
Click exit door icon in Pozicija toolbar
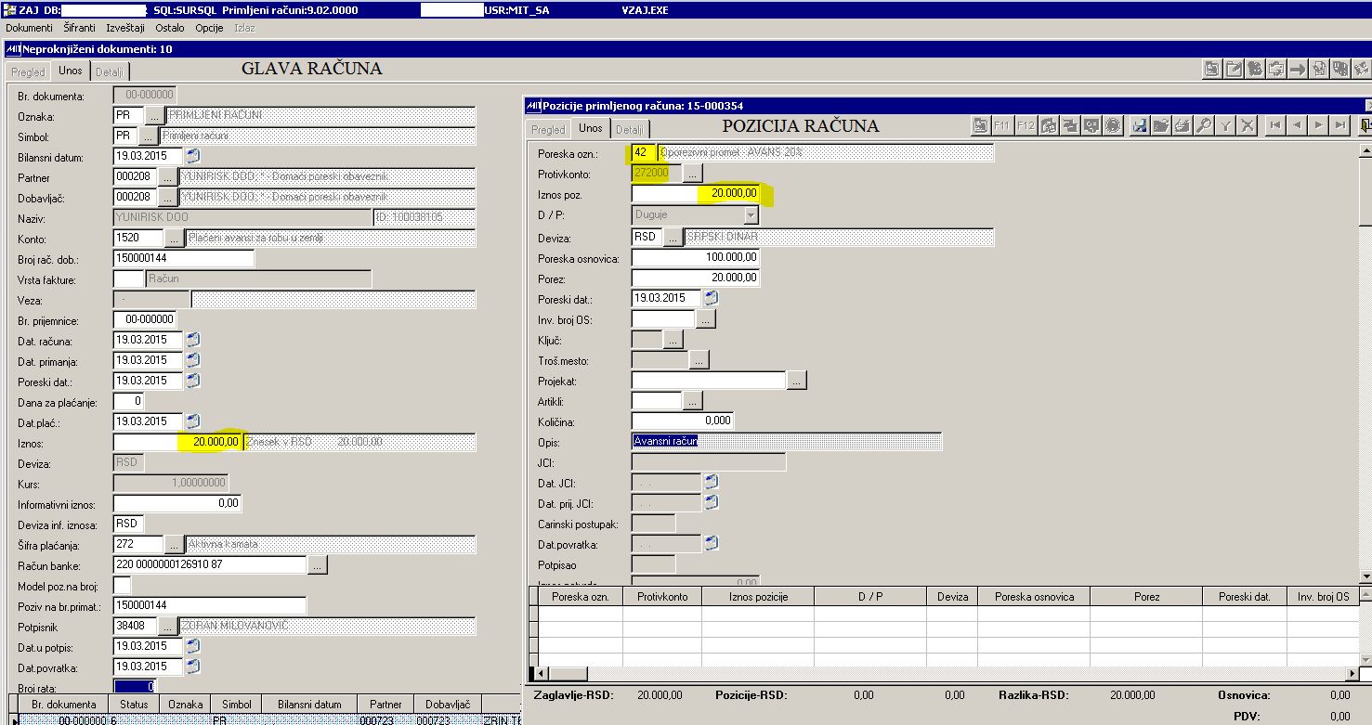pyautogui.click(x=1365, y=126)
